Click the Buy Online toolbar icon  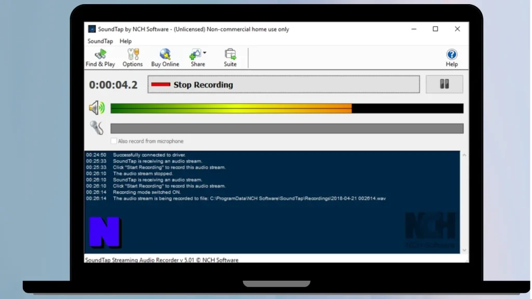(165, 58)
